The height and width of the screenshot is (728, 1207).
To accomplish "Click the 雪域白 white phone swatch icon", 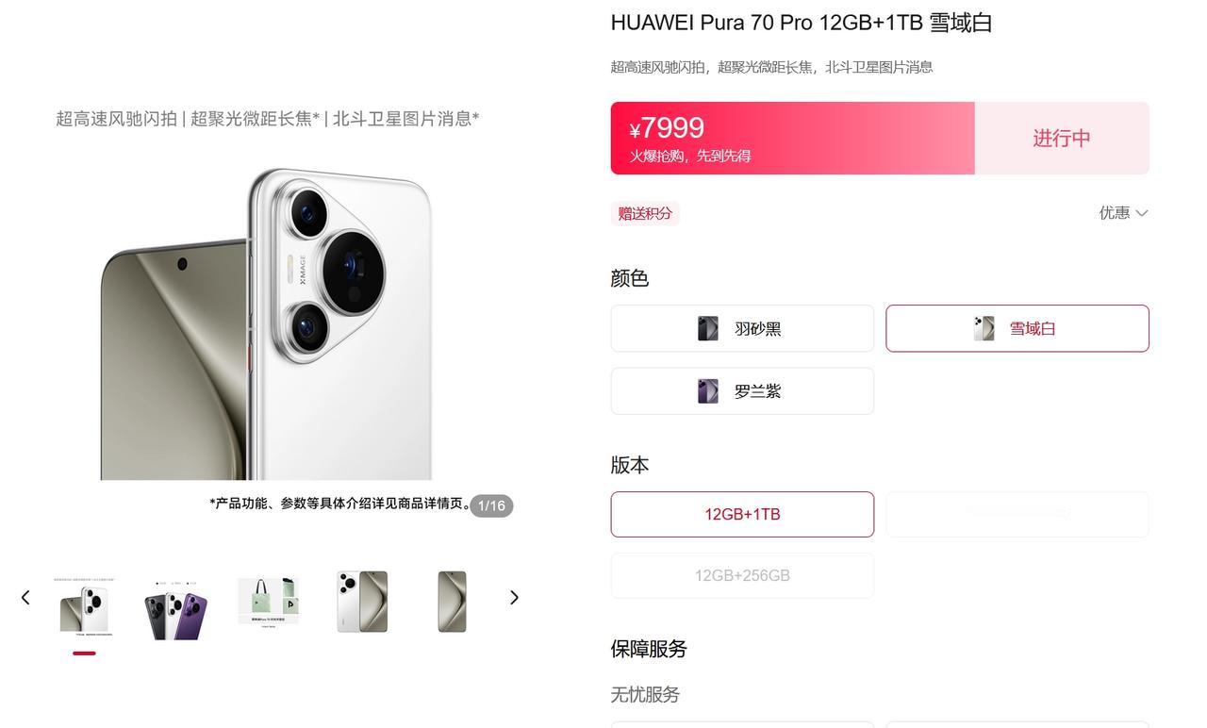I will (x=984, y=328).
